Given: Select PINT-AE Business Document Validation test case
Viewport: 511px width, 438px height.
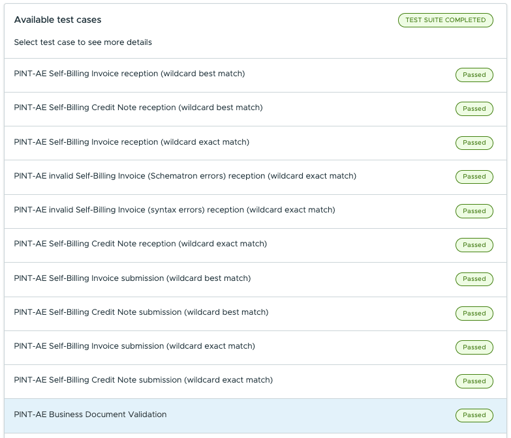Looking at the screenshot, I should [255, 416].
